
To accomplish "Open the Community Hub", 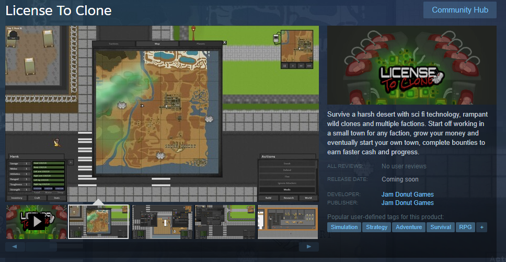I will [460, 10].
